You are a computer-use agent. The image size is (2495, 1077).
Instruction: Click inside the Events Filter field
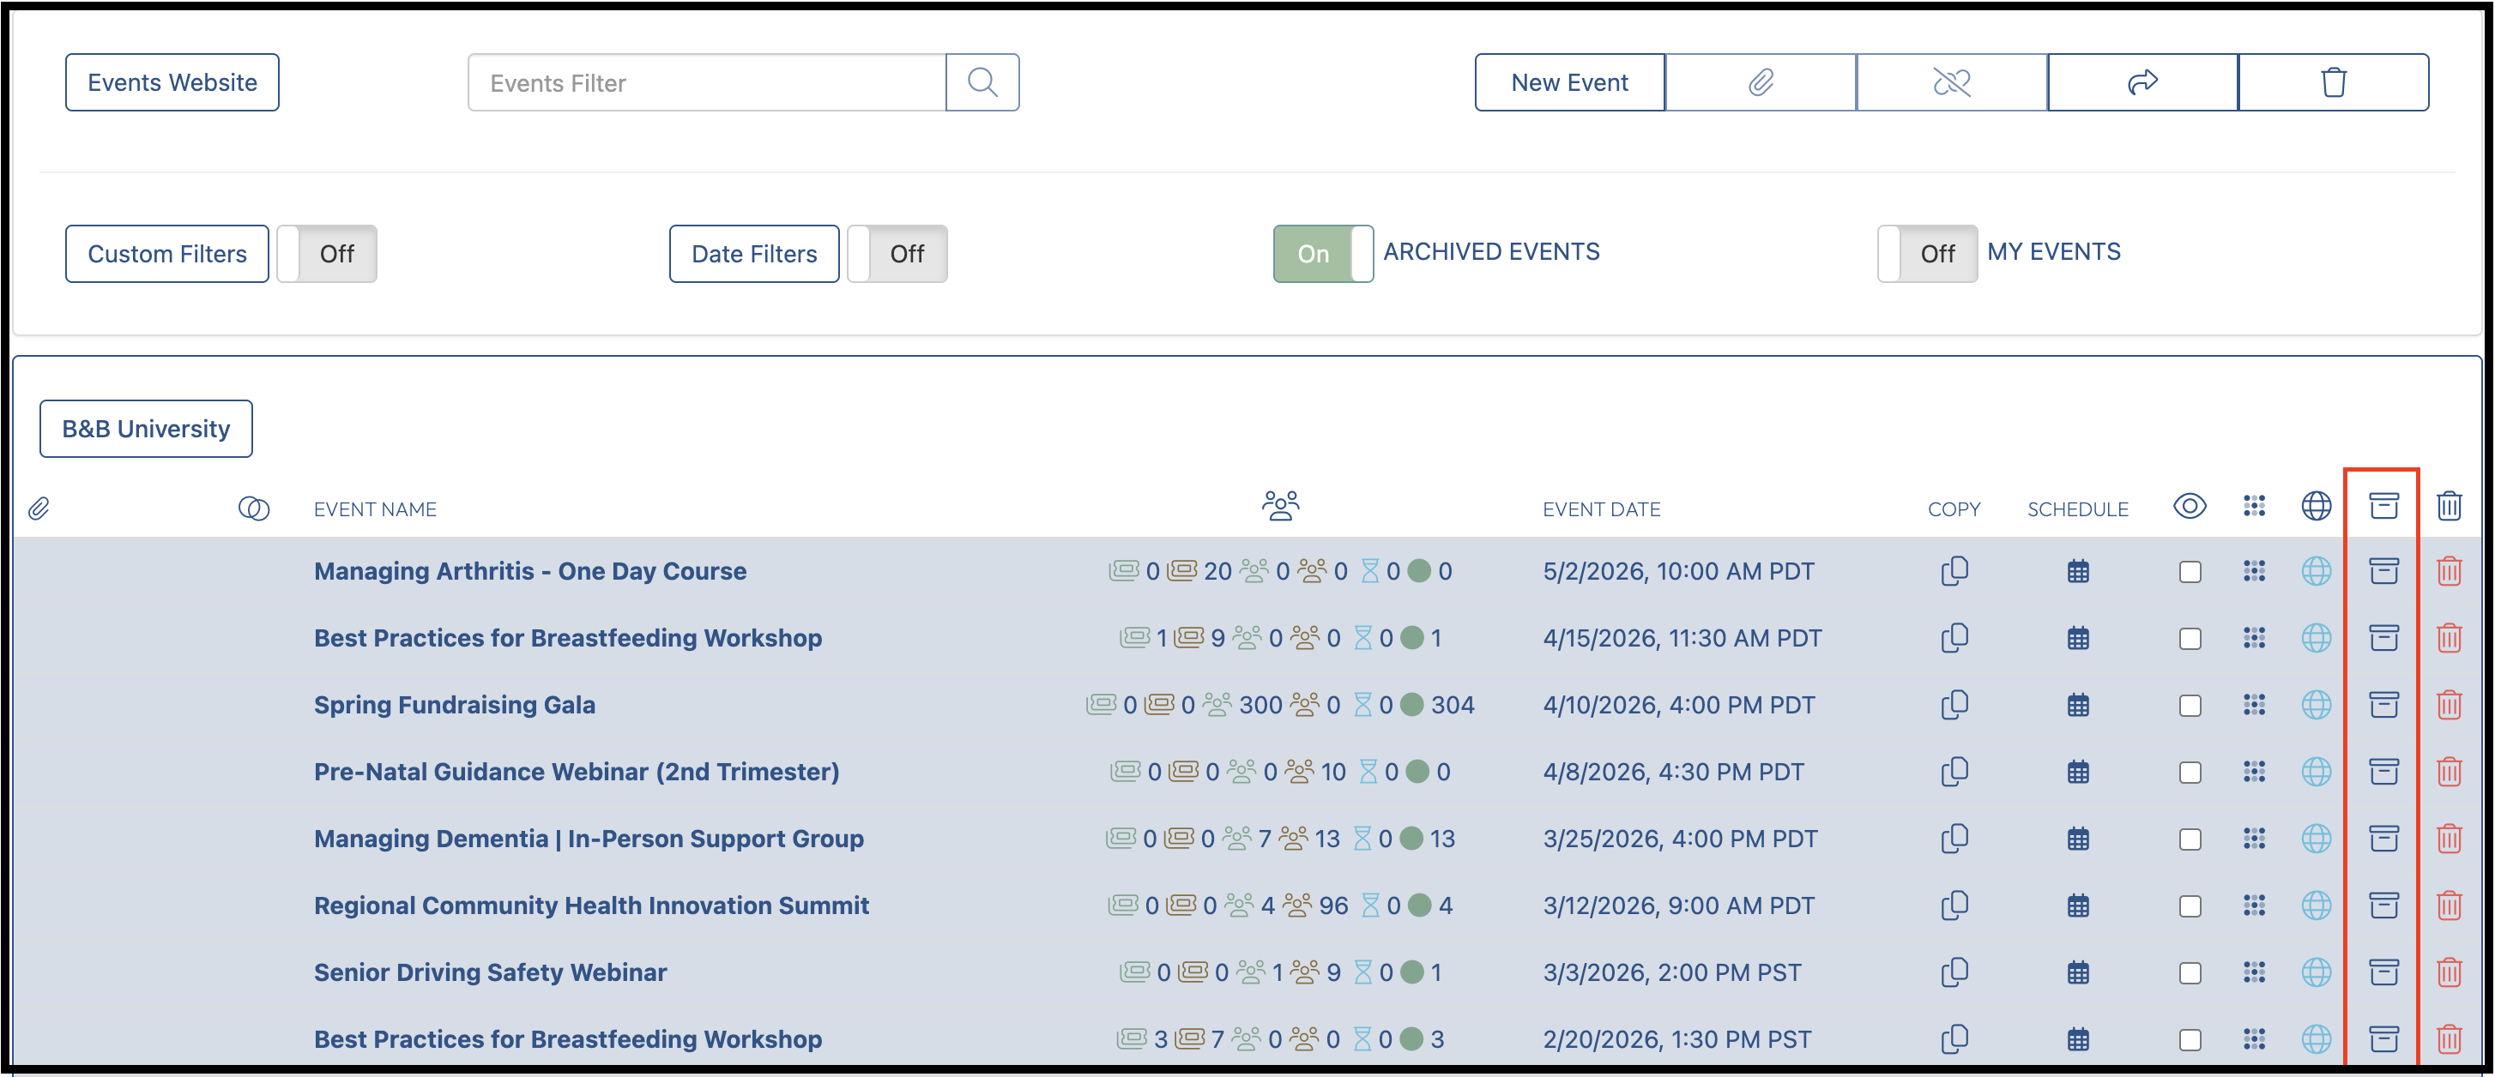click(x=707, y=82)
